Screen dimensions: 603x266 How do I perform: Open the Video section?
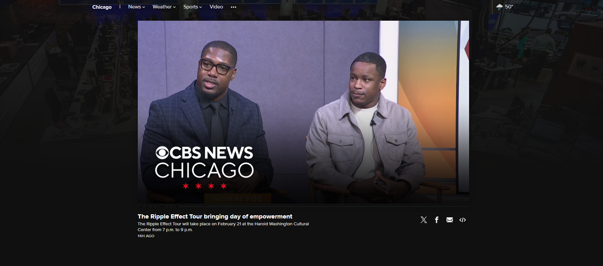point(216,7)
